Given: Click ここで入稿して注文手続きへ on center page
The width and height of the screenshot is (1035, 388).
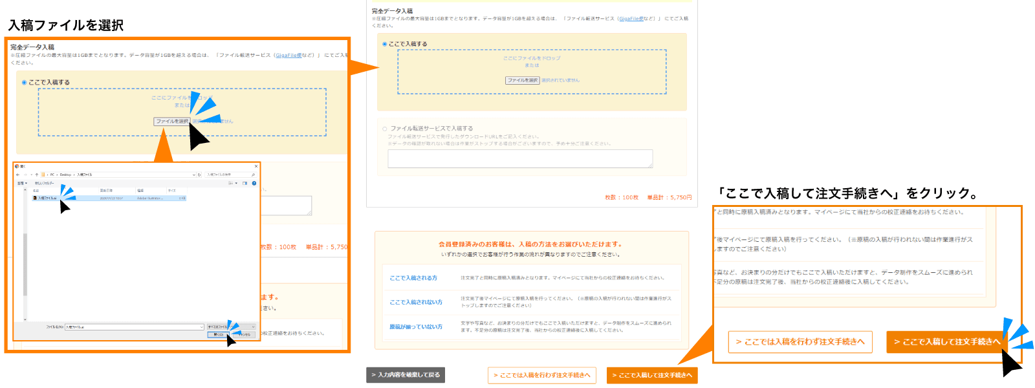Looking at the screenshot, I should pyautogui.click(x=652, y=375).
